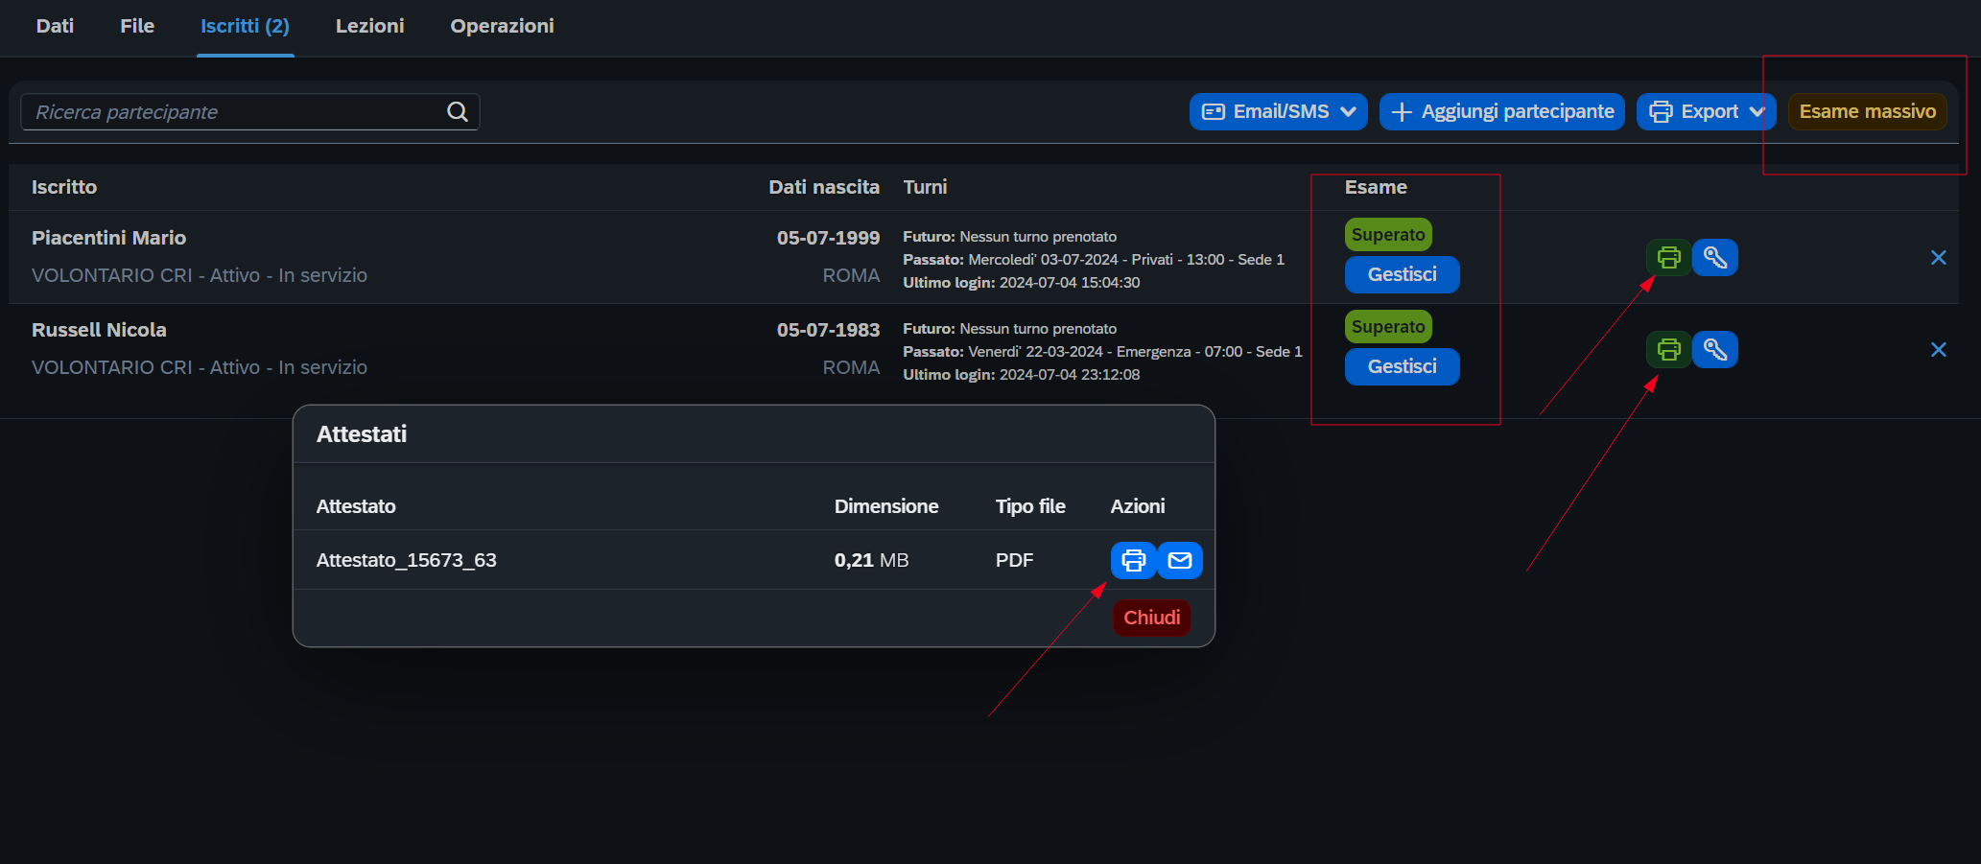Click key icon for Piacentini Mario
This screenshot has height=864, width=1981.
[1715, 257]
